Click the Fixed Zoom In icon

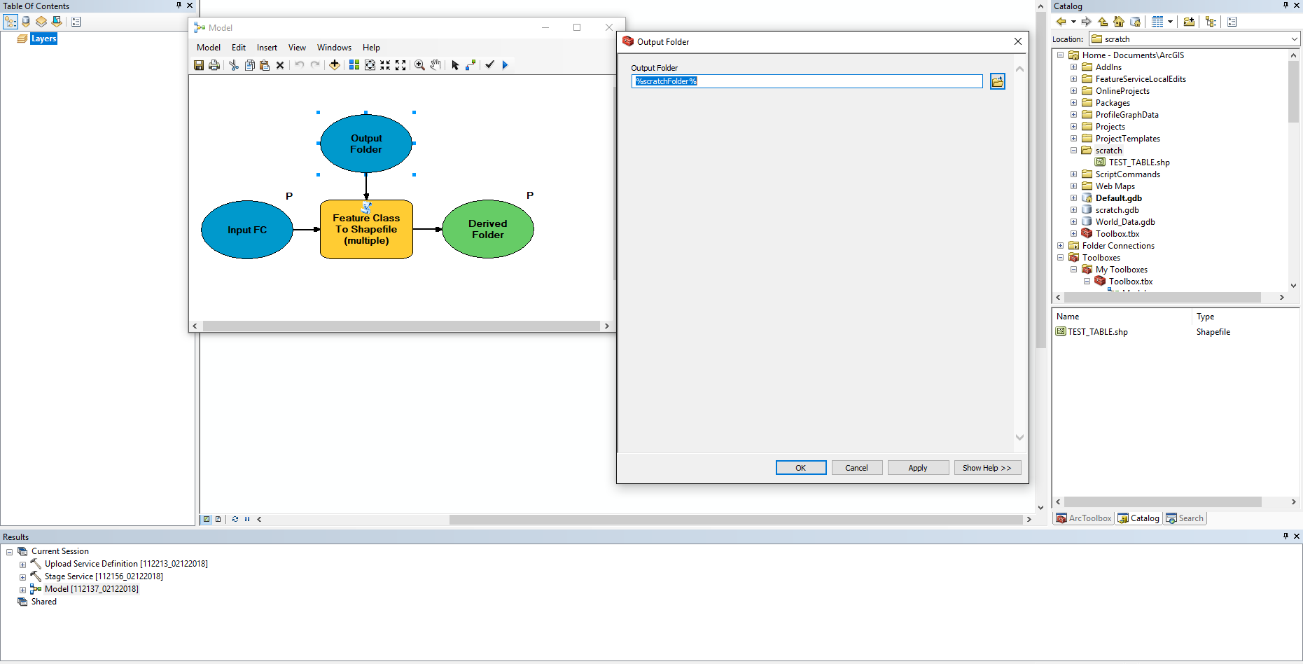click(385, 65)
